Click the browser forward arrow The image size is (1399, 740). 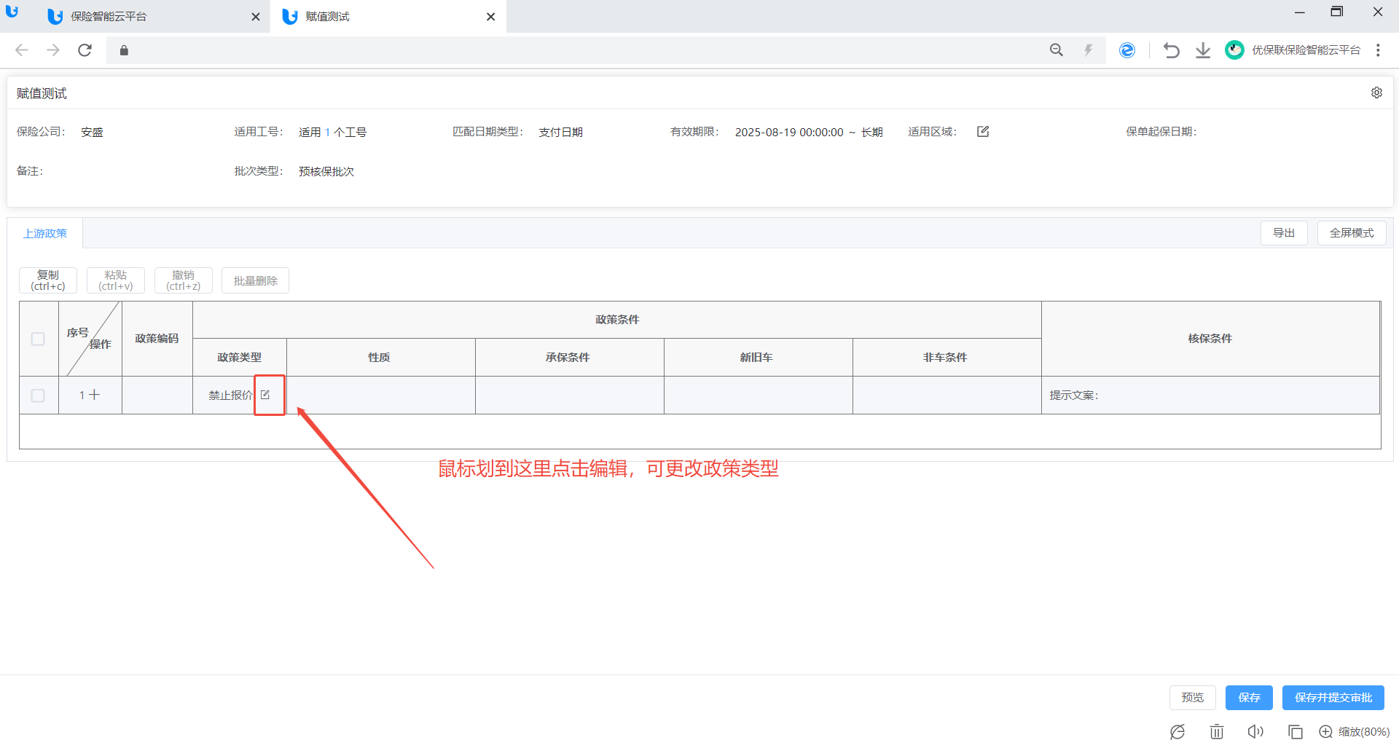[x=53, y=50]
